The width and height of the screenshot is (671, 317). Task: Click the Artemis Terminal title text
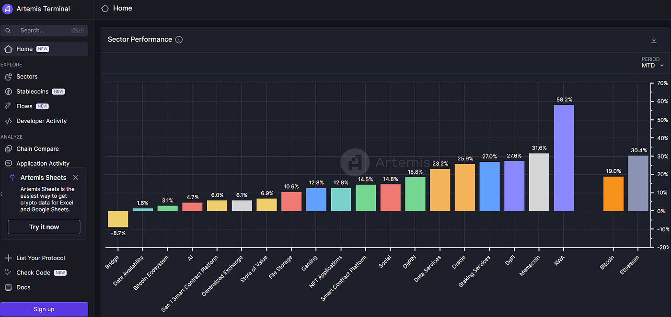(x=43, y=9)
